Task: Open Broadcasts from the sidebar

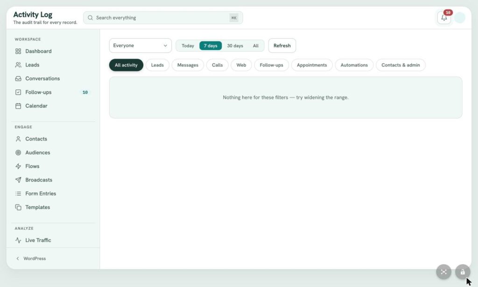Action: pos(52,180)
